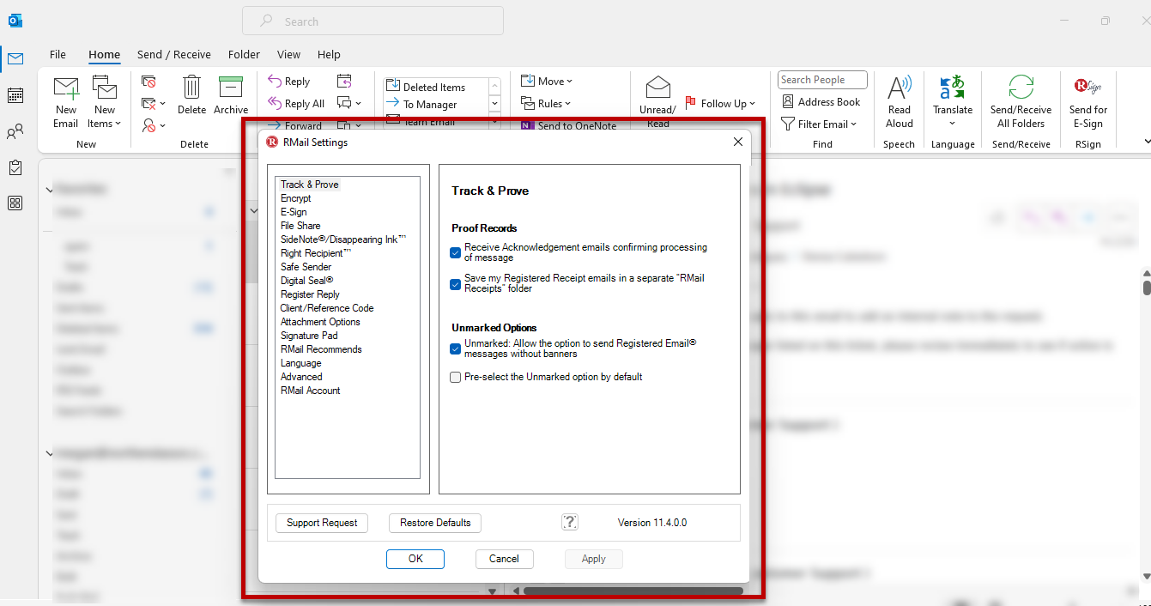Select Attachment Options settings entry

(x=320, y=322)
